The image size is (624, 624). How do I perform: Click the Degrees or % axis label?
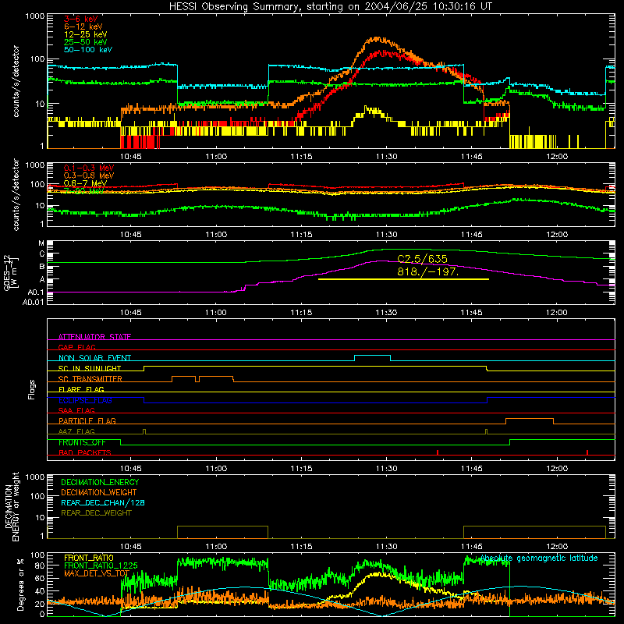tap(19, 585)
